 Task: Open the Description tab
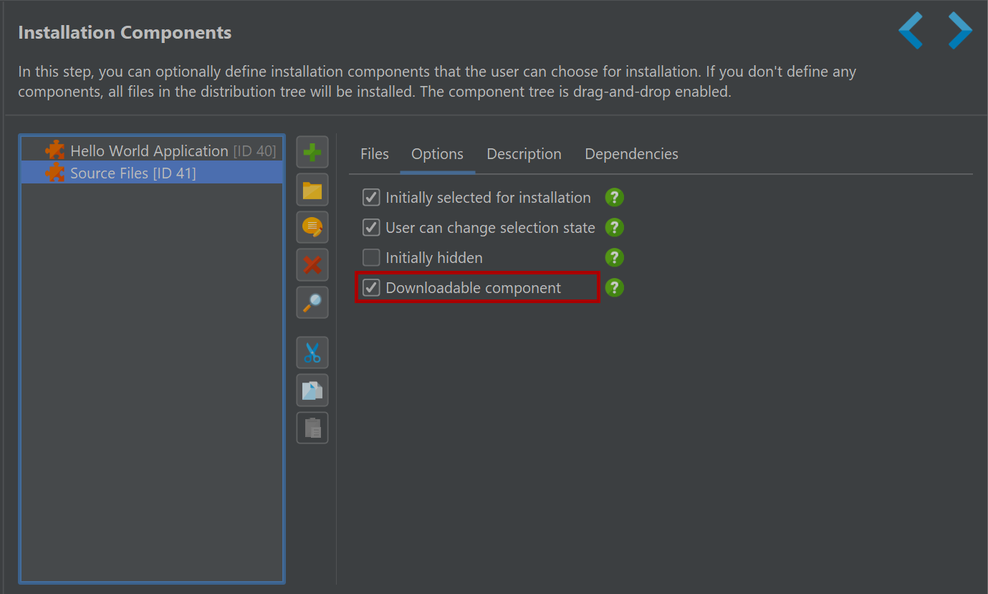point(524,154)
